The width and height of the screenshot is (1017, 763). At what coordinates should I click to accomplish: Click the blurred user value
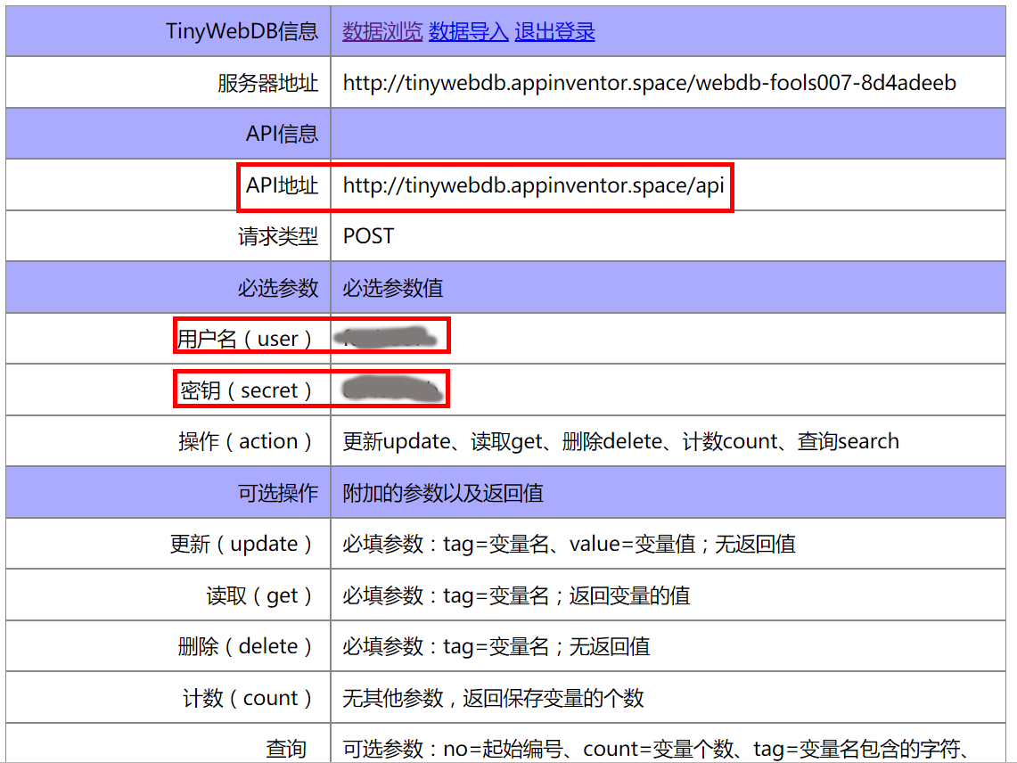386,338
